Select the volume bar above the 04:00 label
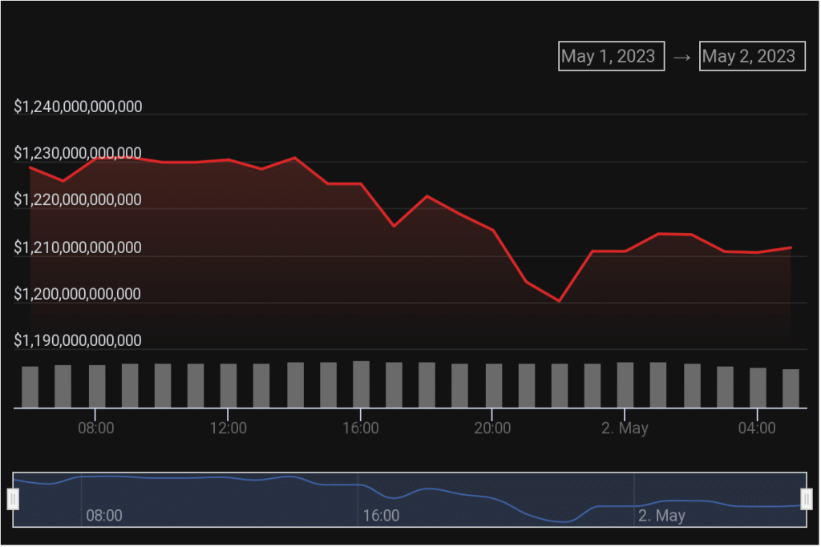Viewport: 821px width, 547px height. coord(758,388)
